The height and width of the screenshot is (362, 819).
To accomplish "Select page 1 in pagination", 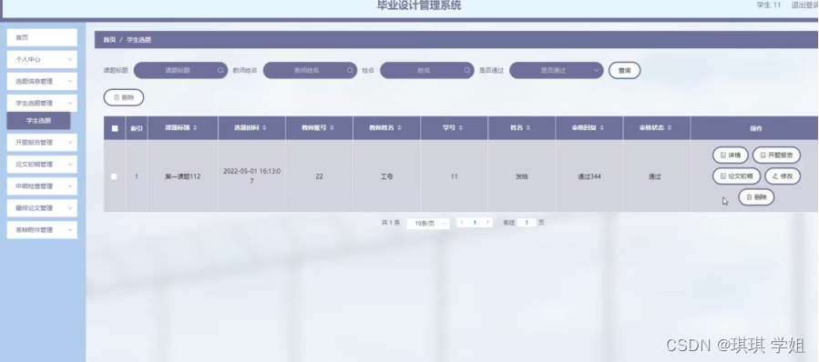I will [x=475, y=223].
